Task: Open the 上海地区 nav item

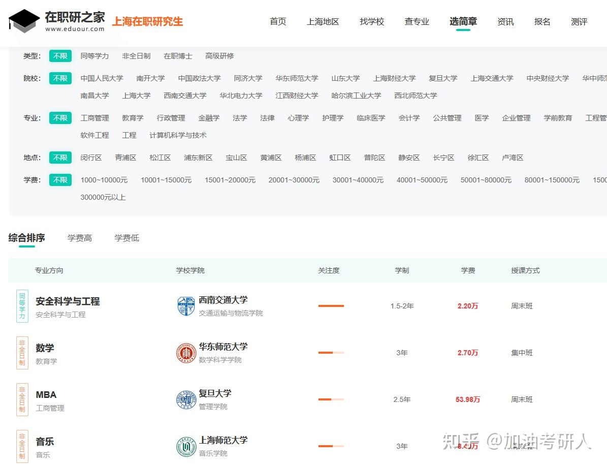Action: click(x=323, y=22)
